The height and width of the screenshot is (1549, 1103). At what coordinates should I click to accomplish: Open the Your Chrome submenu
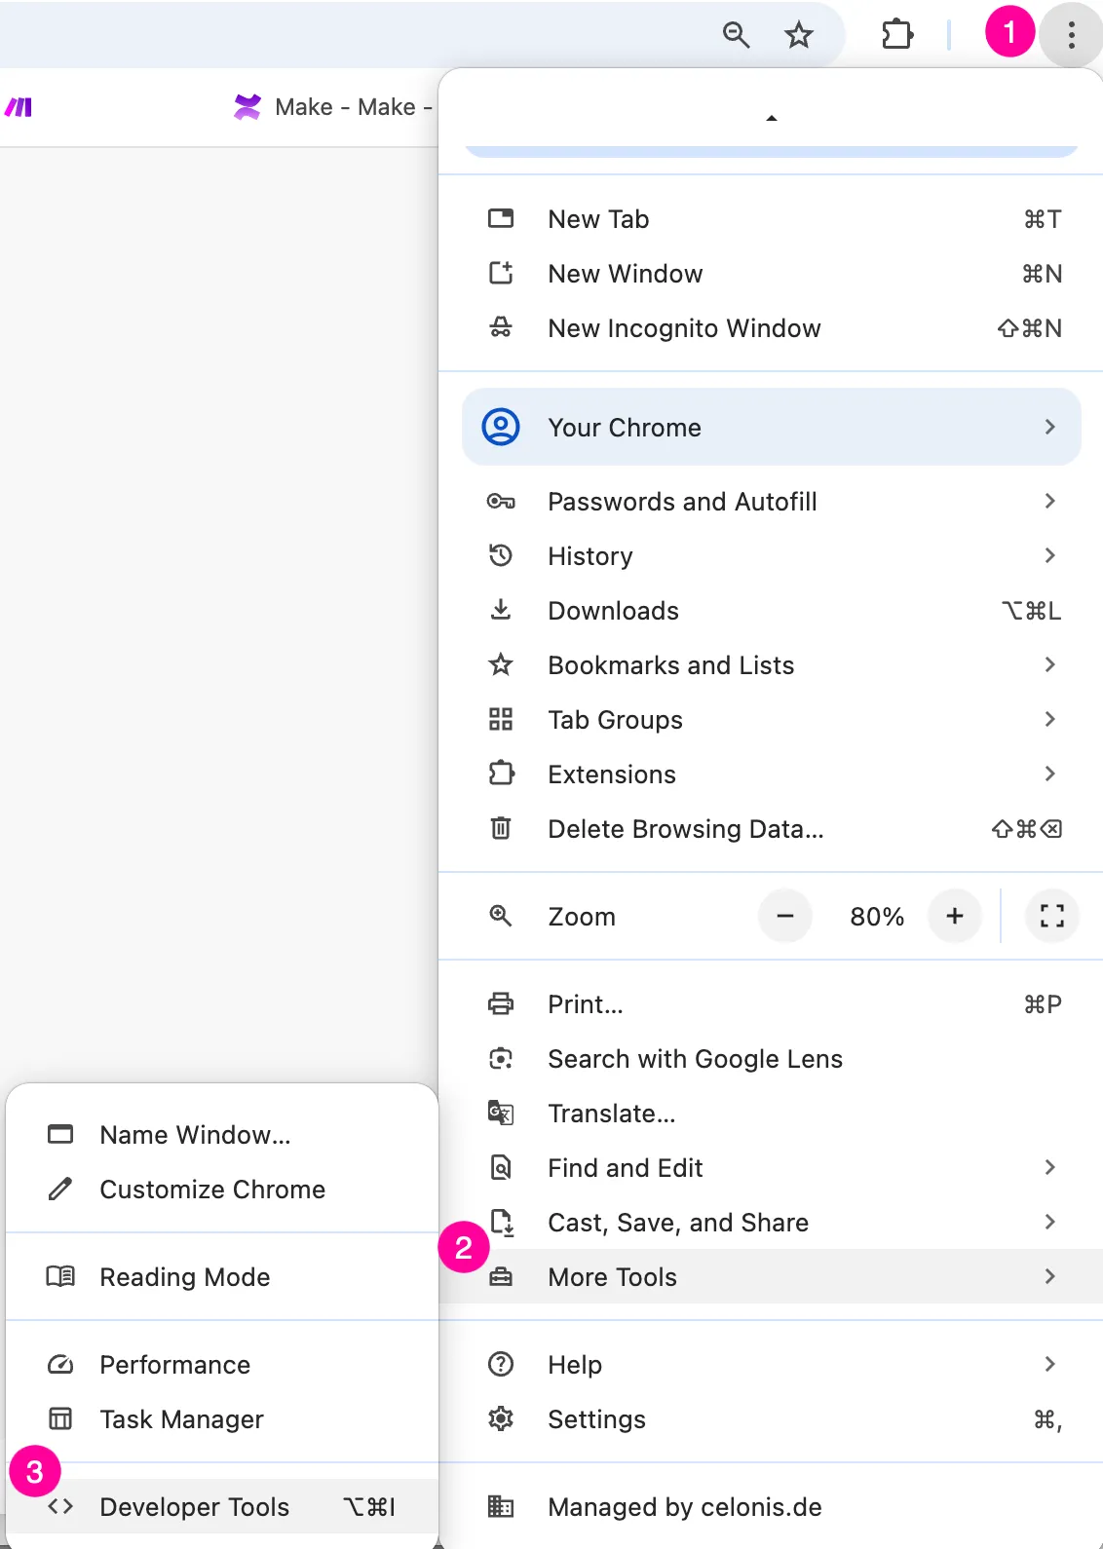[x=771, y=427]
